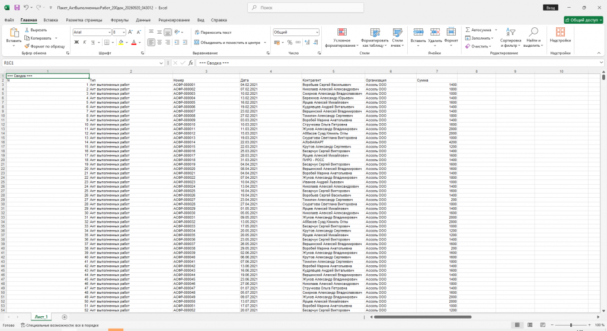Open the Формулы ribbon tab
The height and width of the screenshot is (331, 607).
pos(119,20)
